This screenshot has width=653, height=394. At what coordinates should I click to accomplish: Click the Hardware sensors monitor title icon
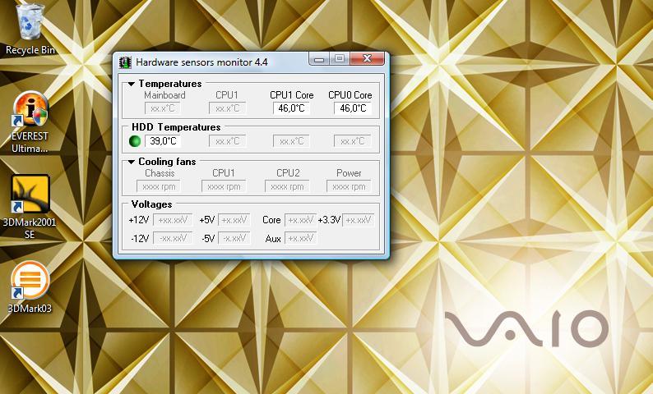click(125, 62)
